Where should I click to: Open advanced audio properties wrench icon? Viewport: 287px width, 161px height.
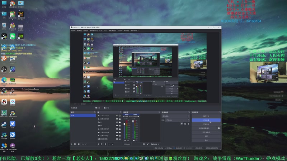tap(147, 144)
